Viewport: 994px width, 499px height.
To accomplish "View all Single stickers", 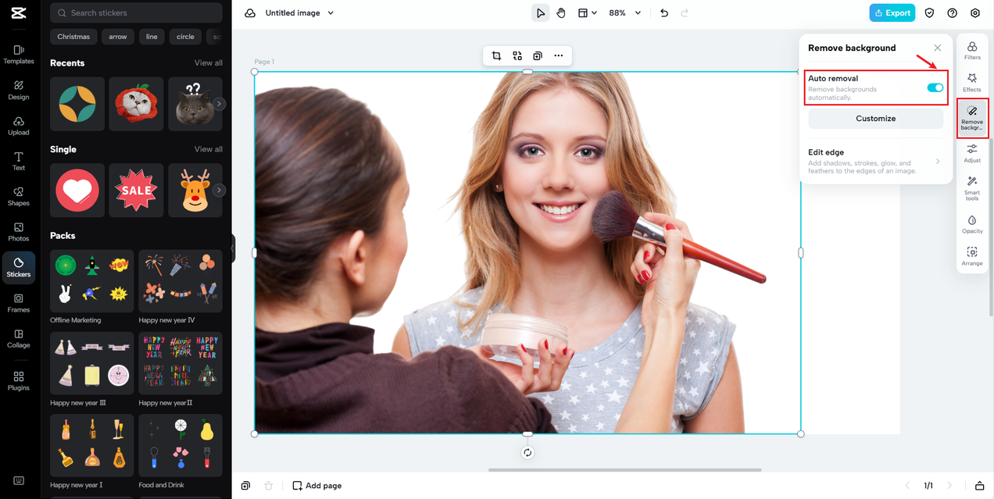I will 209,149.
